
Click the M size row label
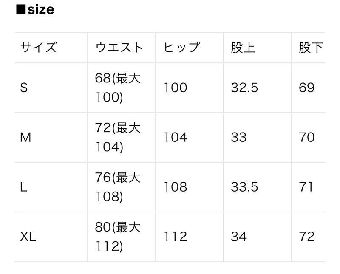click(25, 138)
